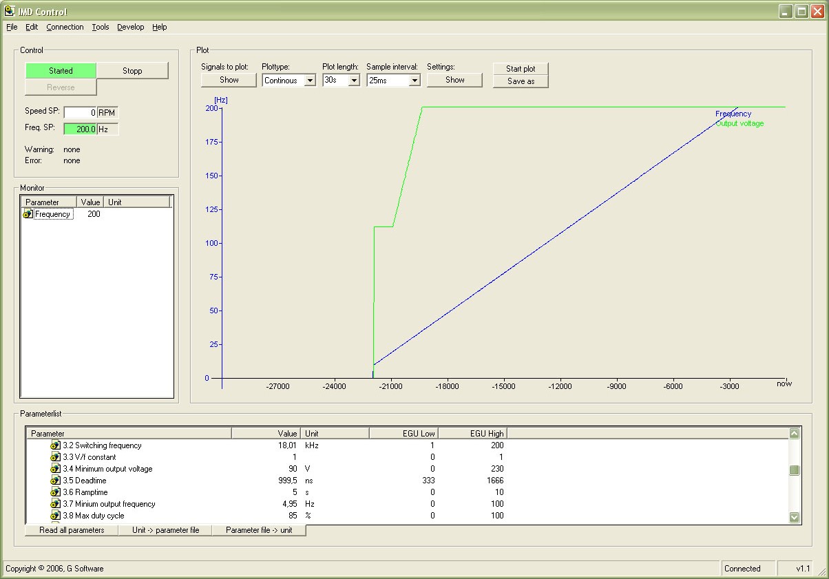Click the Monitor Parameter column header
829x579 pixels.
click(x=49, y=202)
